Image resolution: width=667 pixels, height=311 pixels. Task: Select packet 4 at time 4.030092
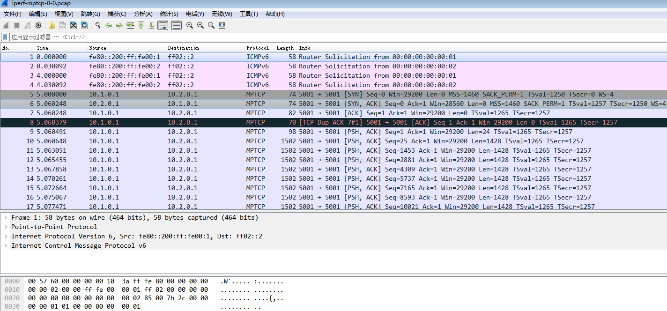tap(333, 85)
